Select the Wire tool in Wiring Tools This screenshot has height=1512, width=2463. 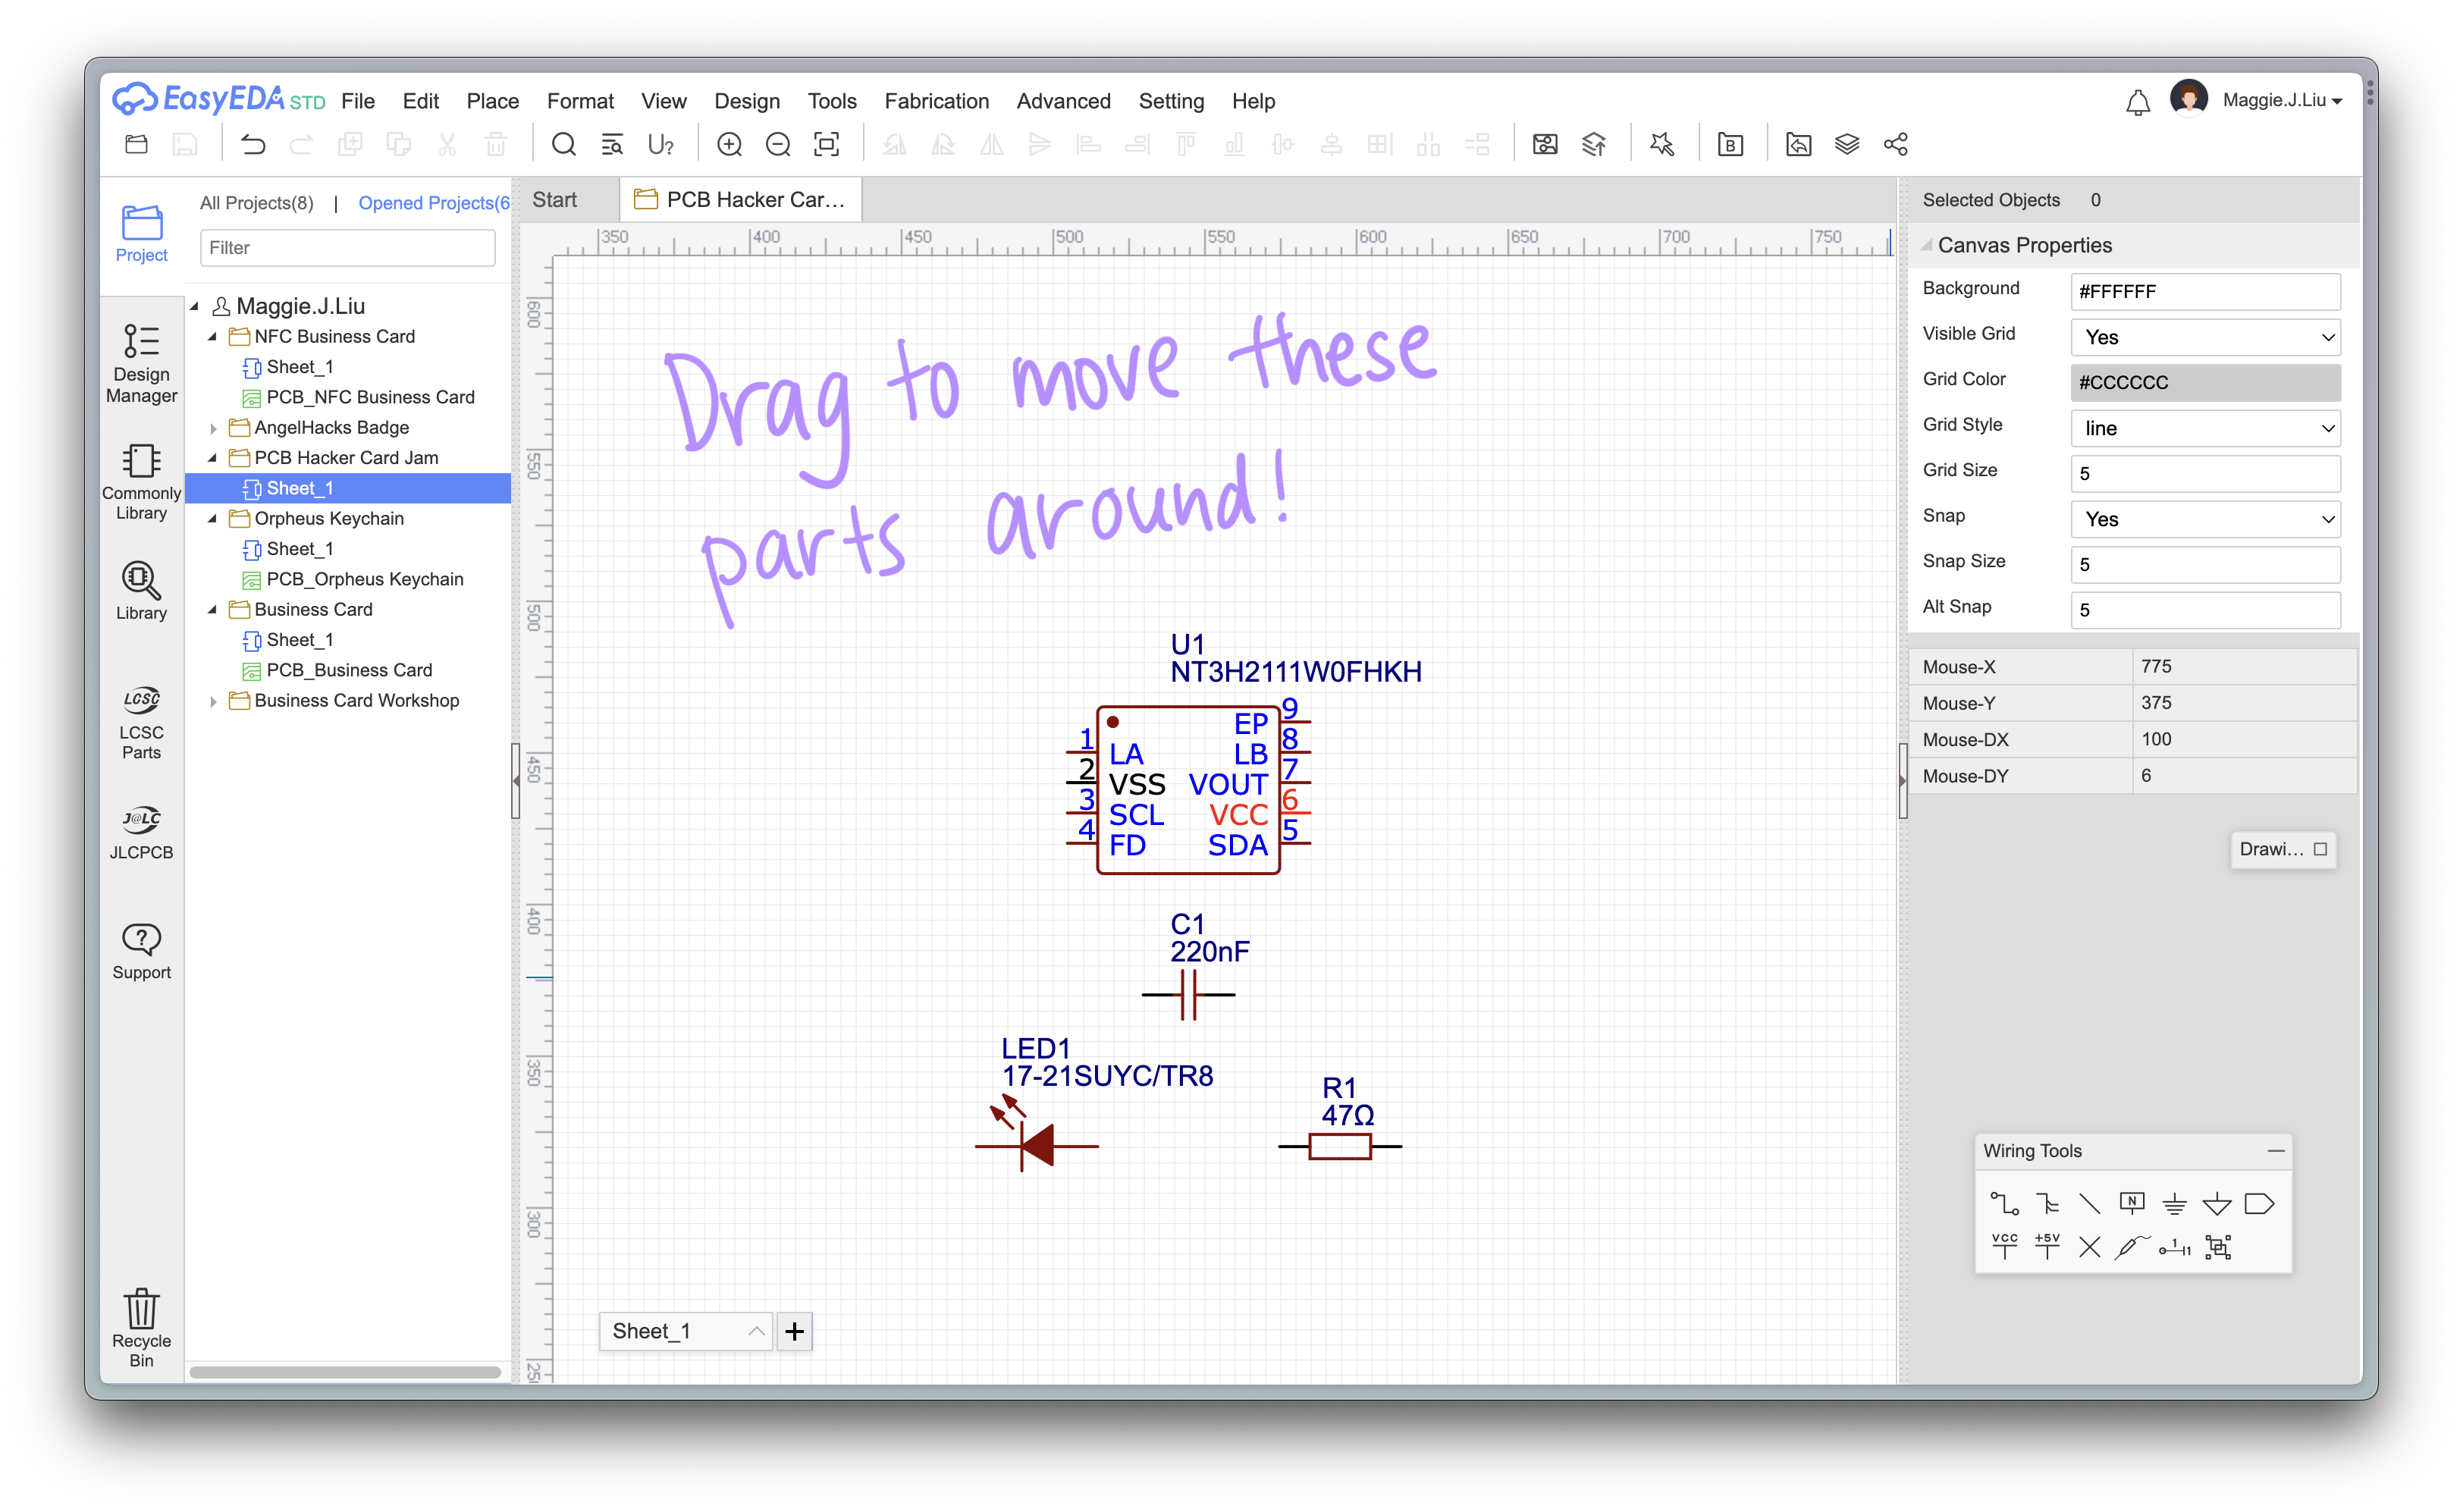point(2004,1203)
